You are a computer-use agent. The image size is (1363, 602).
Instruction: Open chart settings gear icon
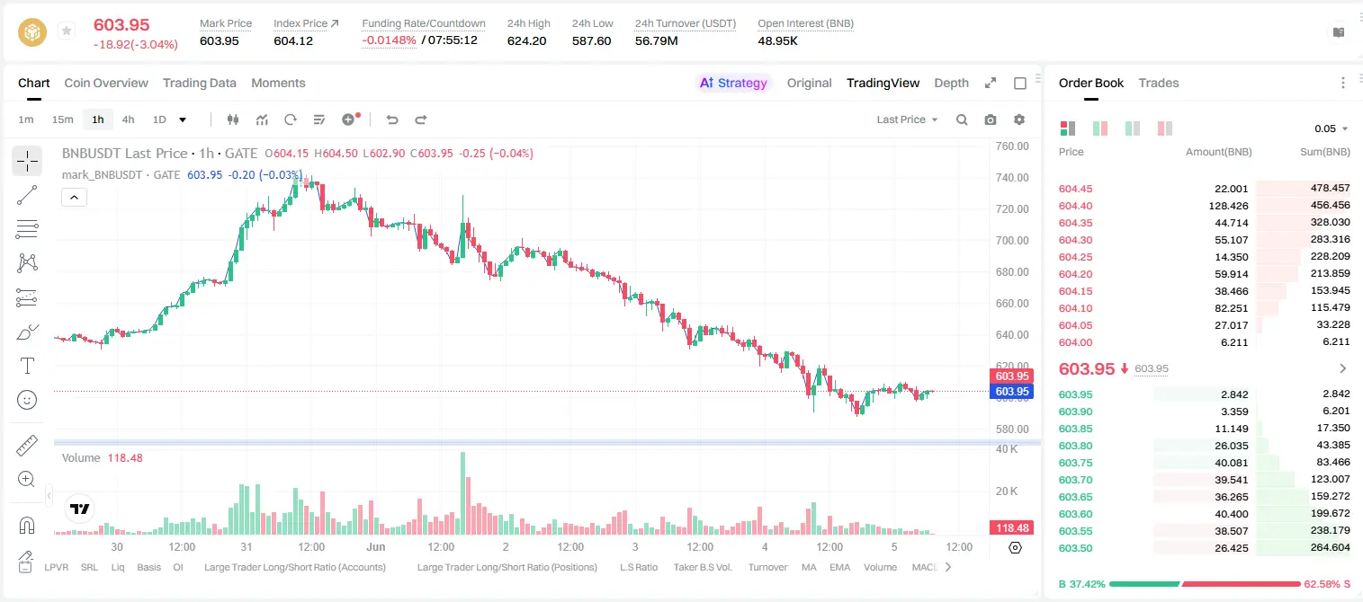1019,120
